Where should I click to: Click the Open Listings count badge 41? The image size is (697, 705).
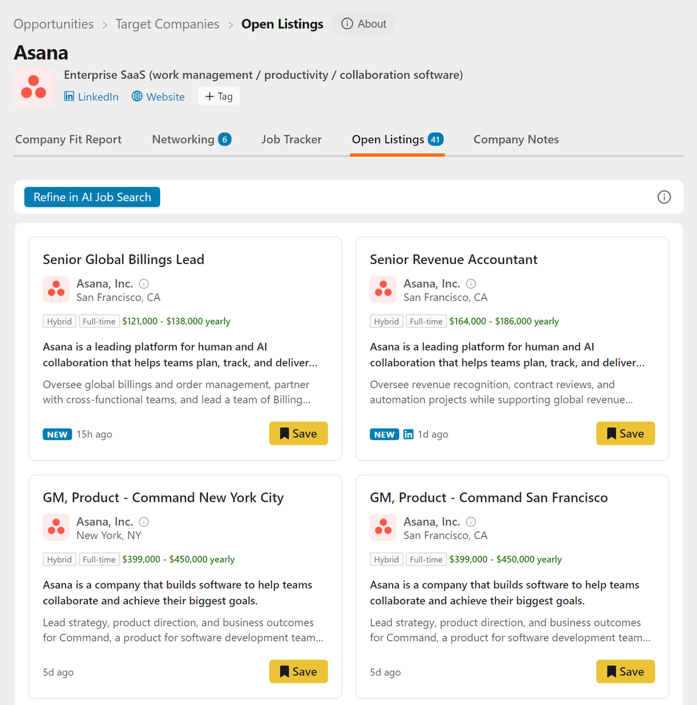(436, 139)
